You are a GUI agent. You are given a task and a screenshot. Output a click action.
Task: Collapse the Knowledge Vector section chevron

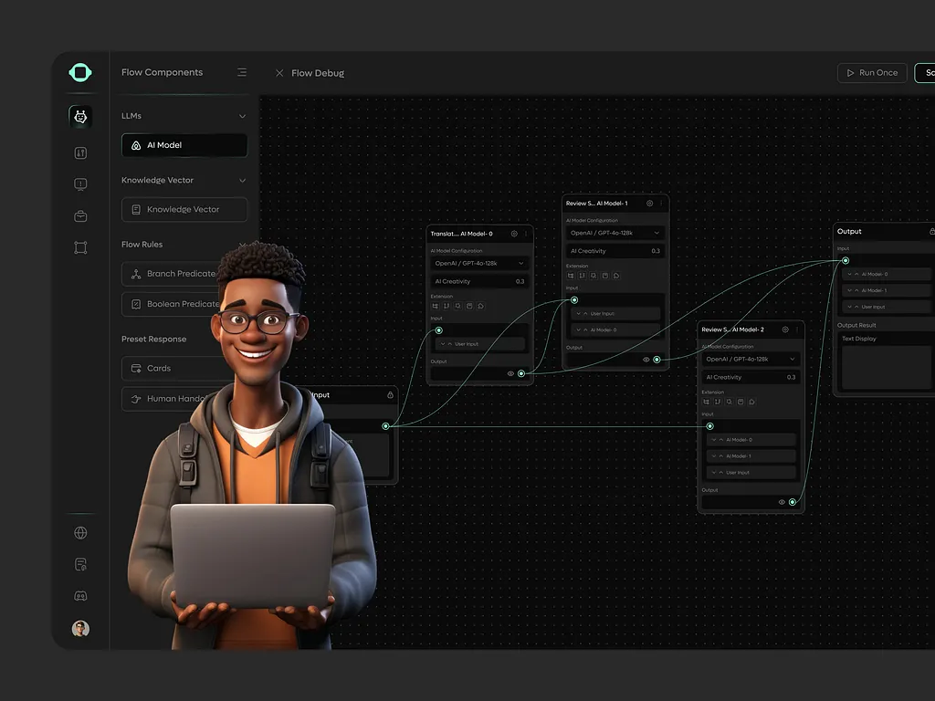[x=242, y=181]
